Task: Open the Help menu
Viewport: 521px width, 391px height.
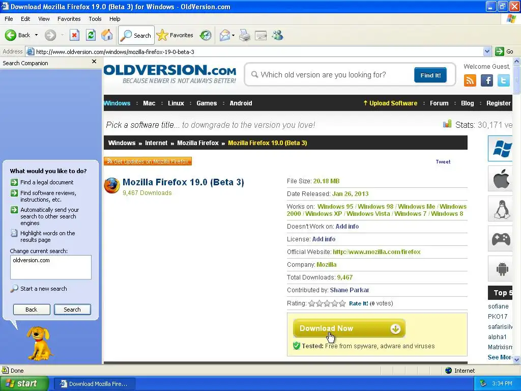Action: [114, 19]
